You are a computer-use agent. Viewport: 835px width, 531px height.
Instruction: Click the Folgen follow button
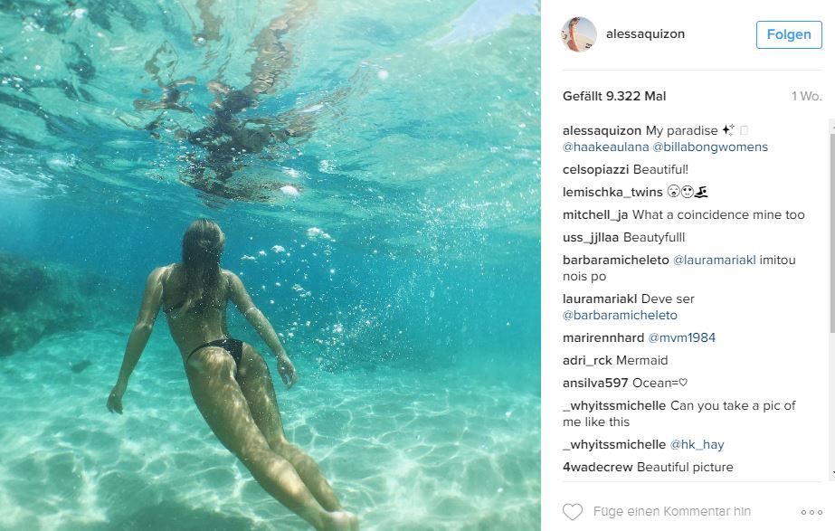(x=789, y=34)
